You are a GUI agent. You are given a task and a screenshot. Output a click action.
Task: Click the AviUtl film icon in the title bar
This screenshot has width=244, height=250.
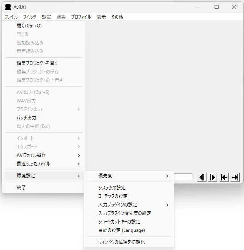pyautogui.click(x=8, y=7)
